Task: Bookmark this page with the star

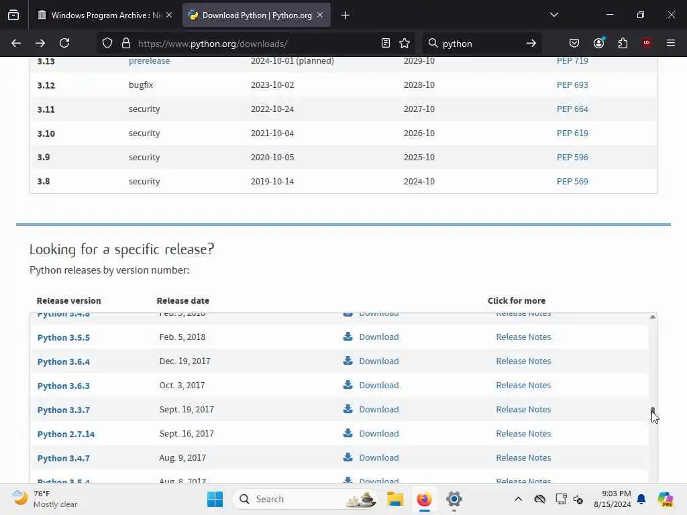Action: [x=405, y=43]
